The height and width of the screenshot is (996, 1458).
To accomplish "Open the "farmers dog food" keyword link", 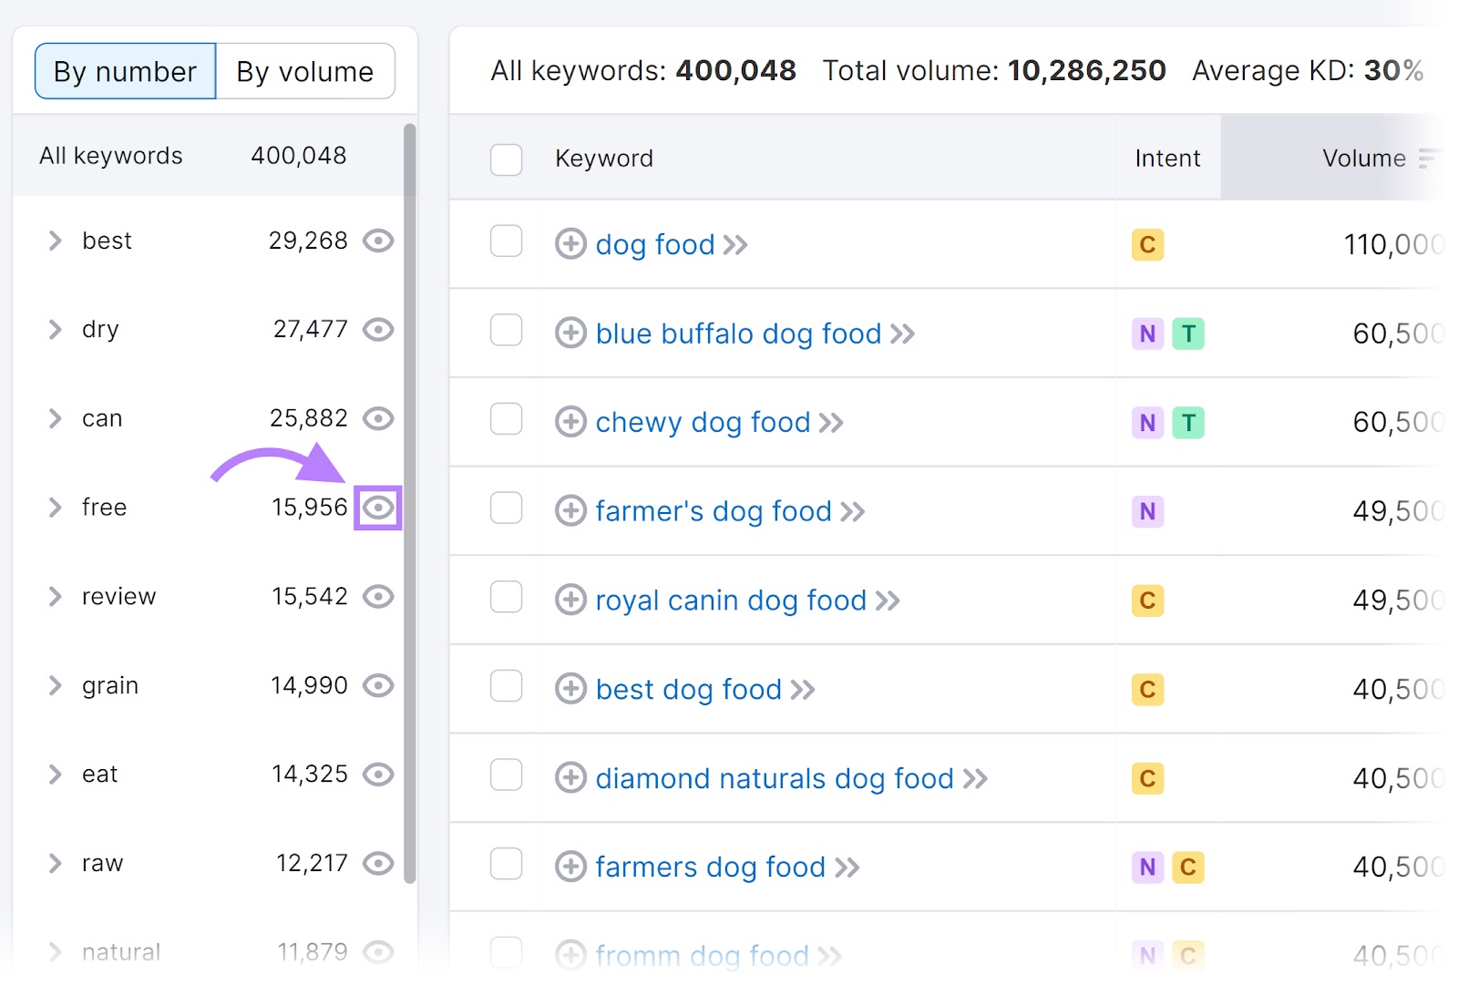I will pos(708,867).
